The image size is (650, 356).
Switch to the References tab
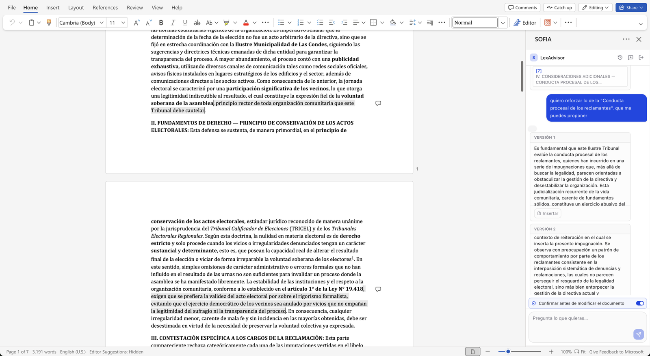point(105,8)
